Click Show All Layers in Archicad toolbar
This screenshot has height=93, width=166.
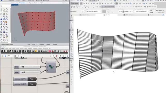[151, 7]
